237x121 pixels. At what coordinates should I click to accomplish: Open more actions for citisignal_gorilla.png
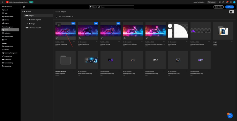tap(97, 42)
